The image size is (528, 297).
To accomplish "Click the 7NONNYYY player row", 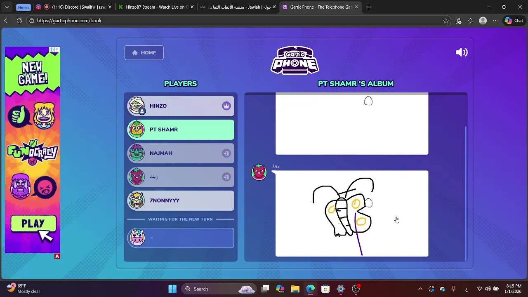I will (x=181, y=200).
